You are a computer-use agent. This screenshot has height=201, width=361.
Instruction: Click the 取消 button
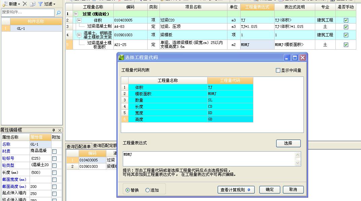(x=293, y=190)
